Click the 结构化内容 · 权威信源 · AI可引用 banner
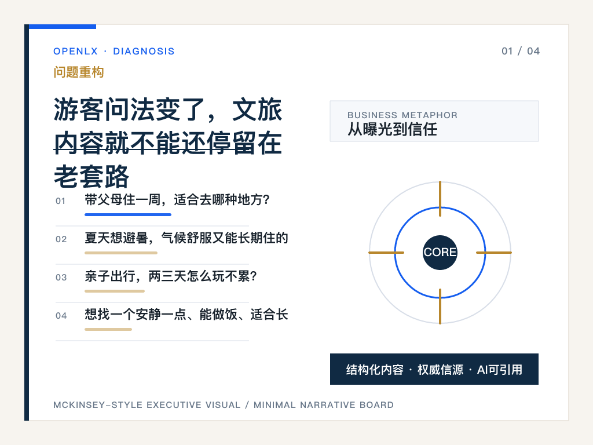The width and height of the screenshot is (593, 445). pos(434,369)
